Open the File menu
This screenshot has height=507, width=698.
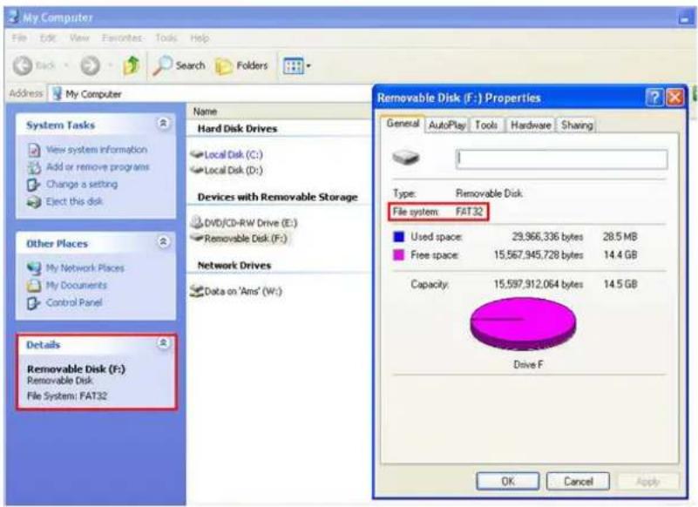point(19,37)
